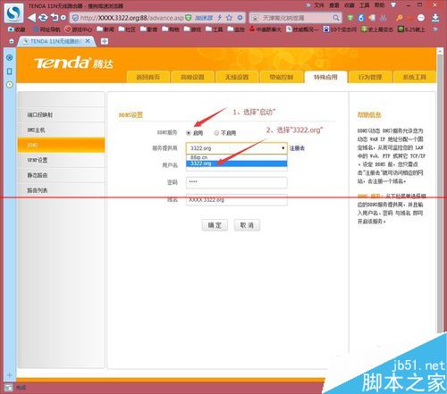The width and height of the screenshot is (447, 394).
Task: Open the 查看 menu
Action: pyautogui.click(x=334, y=5)
